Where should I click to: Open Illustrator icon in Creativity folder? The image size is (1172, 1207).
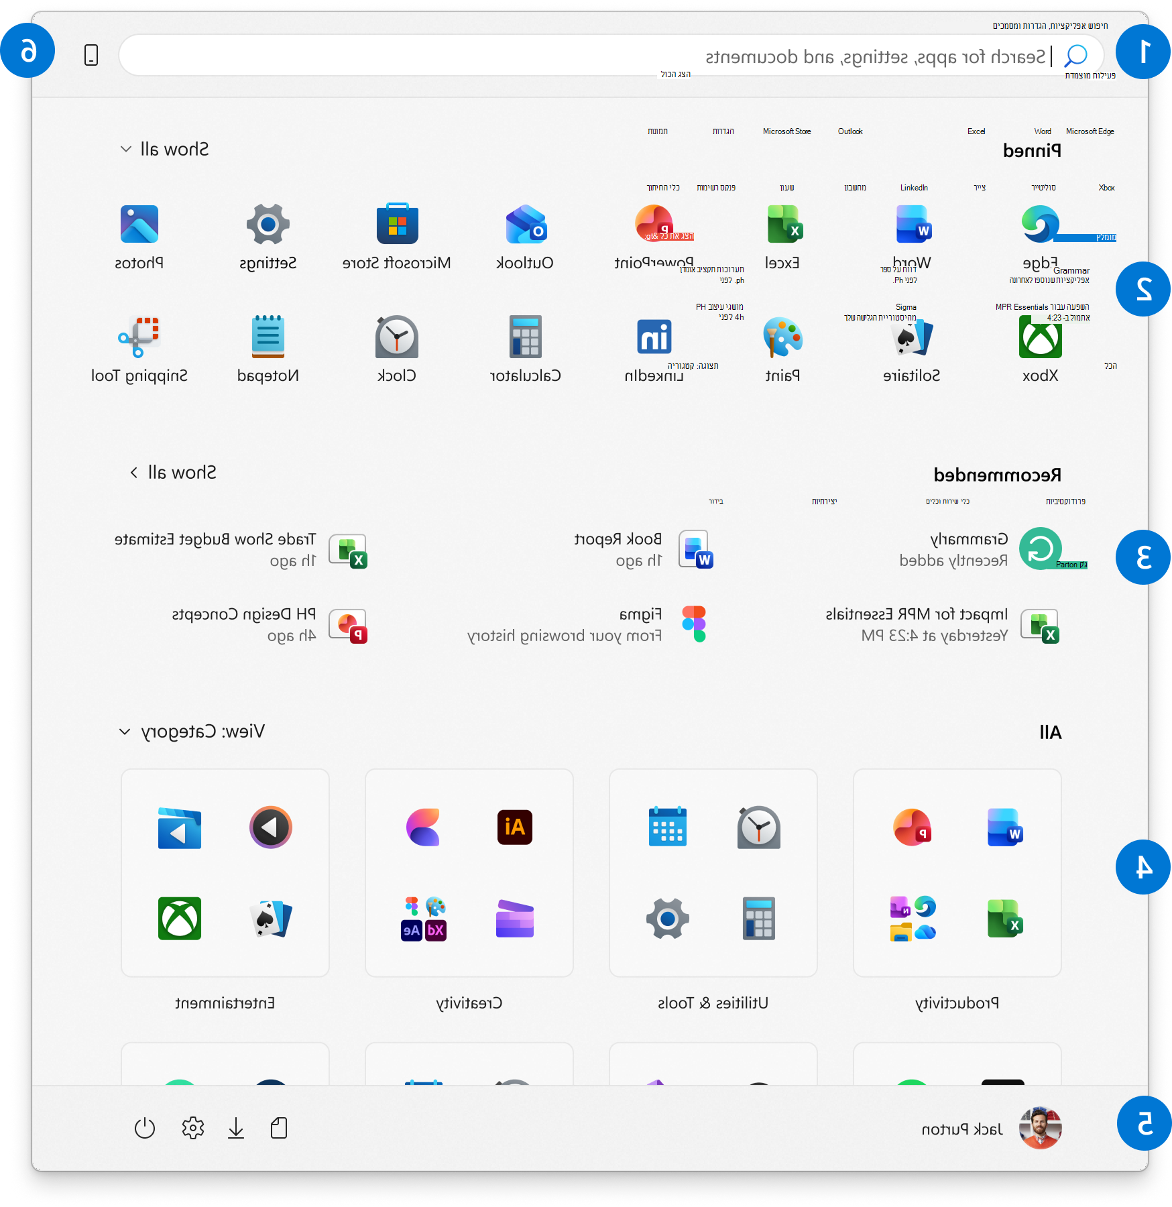[x=515, y=827]
